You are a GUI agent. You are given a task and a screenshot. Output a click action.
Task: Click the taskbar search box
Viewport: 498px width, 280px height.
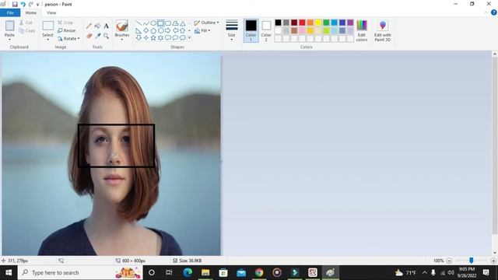pos(80,272)
